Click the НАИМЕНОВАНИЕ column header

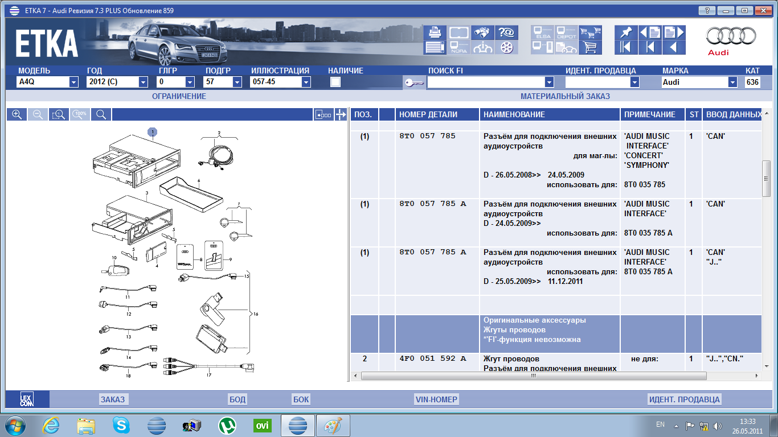[550, 114]
